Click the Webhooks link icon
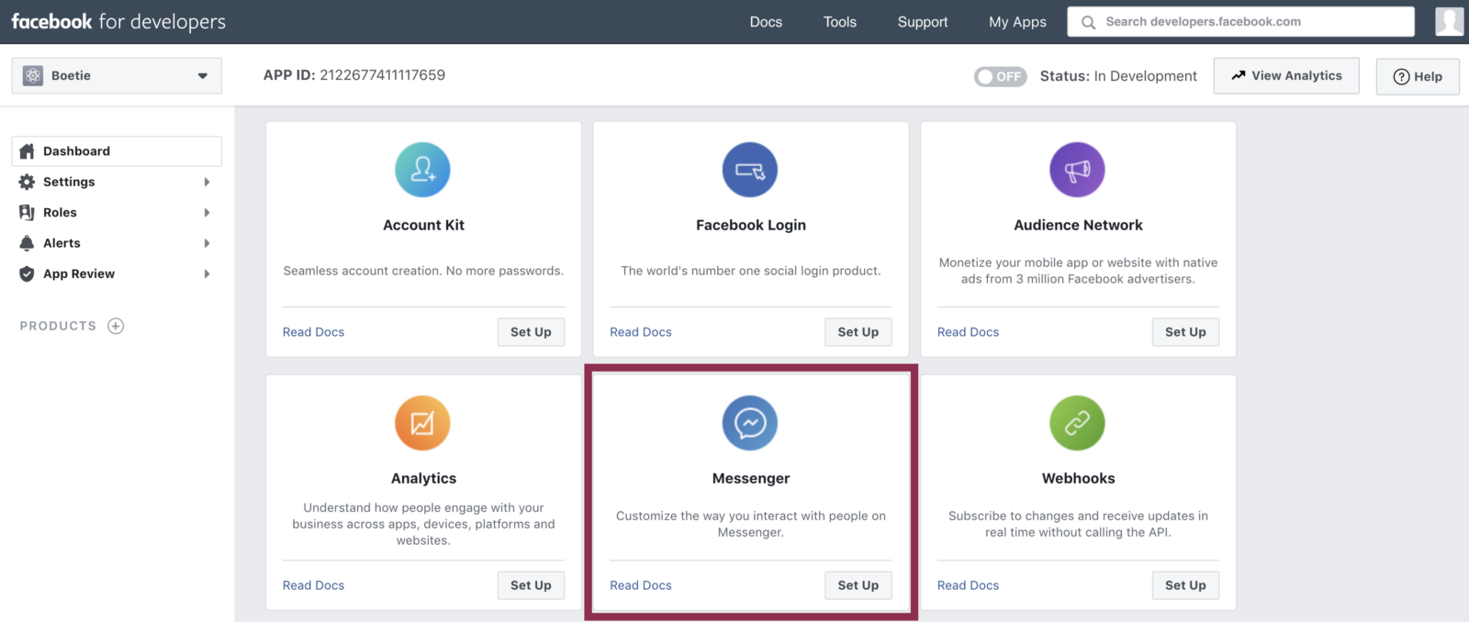The height and width of the screenshot is (622, 1469). (1077, 423)
